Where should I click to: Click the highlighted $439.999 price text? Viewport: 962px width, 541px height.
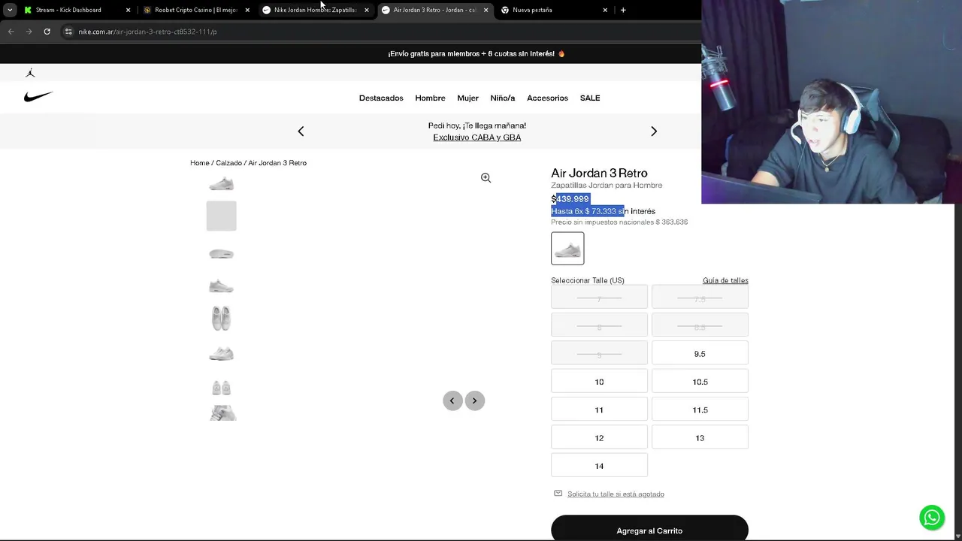[570, 199]
